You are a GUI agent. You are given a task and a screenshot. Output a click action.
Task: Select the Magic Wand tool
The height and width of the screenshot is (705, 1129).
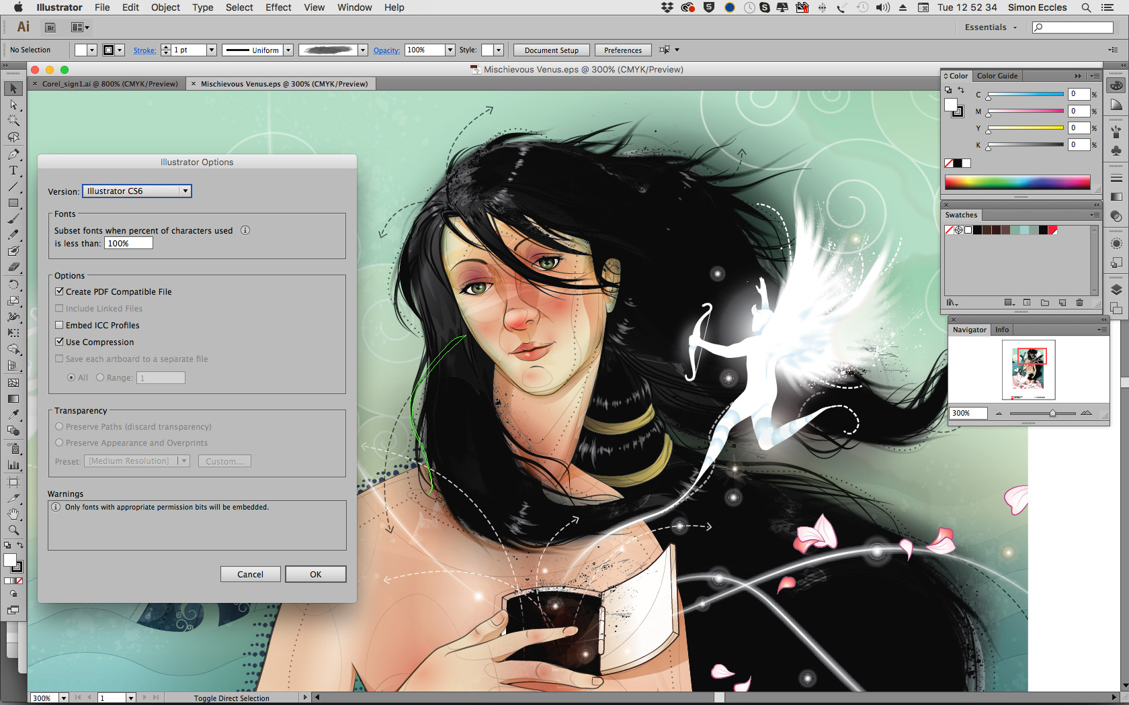tap(13, 121)
